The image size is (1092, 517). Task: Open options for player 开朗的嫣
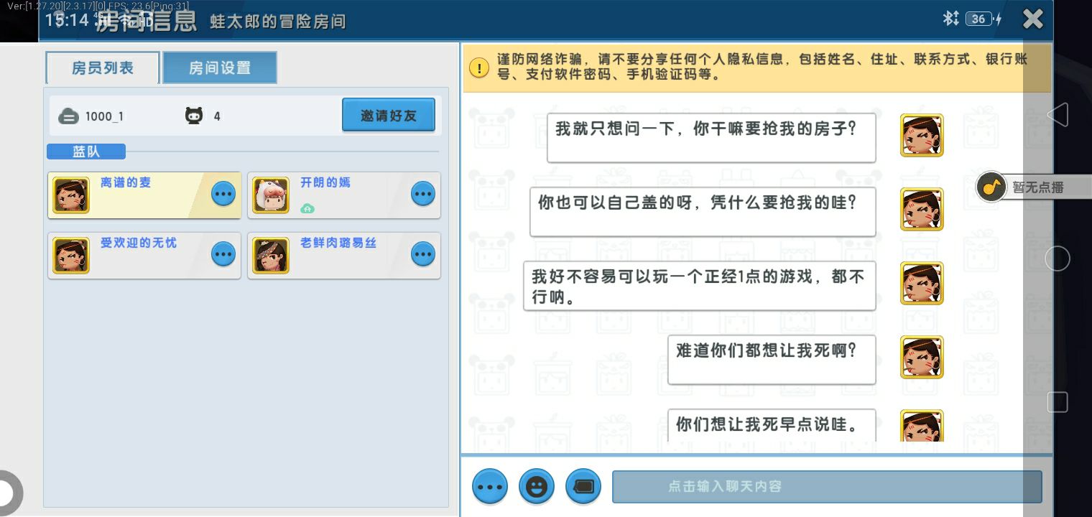click(x=422, y=194)
